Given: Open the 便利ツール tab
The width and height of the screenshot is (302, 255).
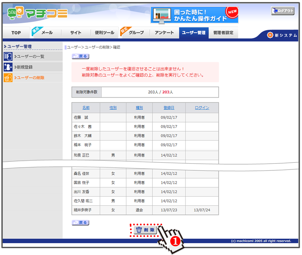Looking at the screenshot, I should 104,33.
